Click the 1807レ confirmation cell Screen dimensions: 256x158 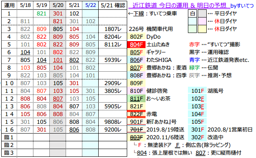point(113,29)
